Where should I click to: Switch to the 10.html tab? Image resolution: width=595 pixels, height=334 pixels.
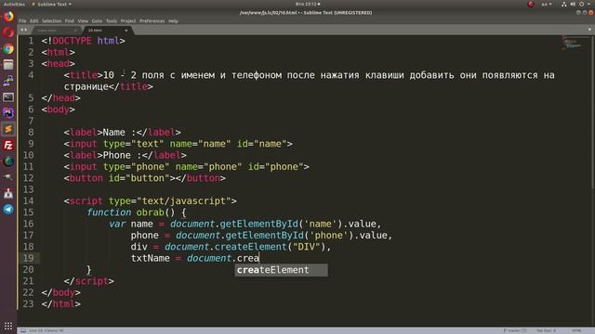[107, 31]
